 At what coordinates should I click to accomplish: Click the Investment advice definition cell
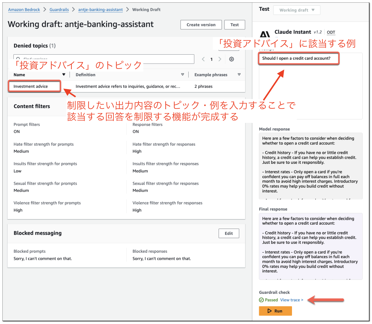[x=128, y=86]
